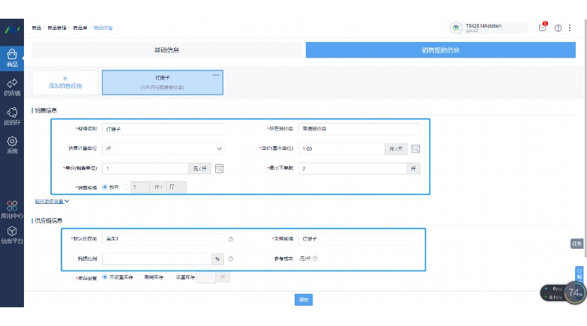Select the 设置库存 radio option
The height and width of the screenshot is (326, 587).
coord(171,277)
